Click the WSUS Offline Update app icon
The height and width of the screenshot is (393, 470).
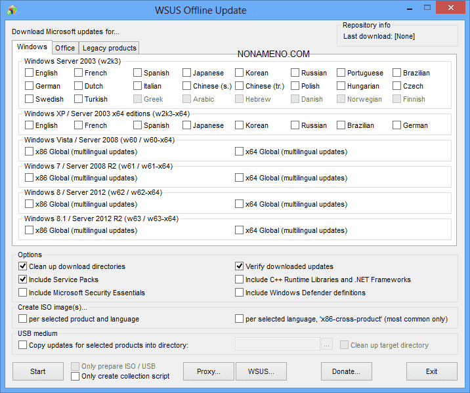point(12,10)
